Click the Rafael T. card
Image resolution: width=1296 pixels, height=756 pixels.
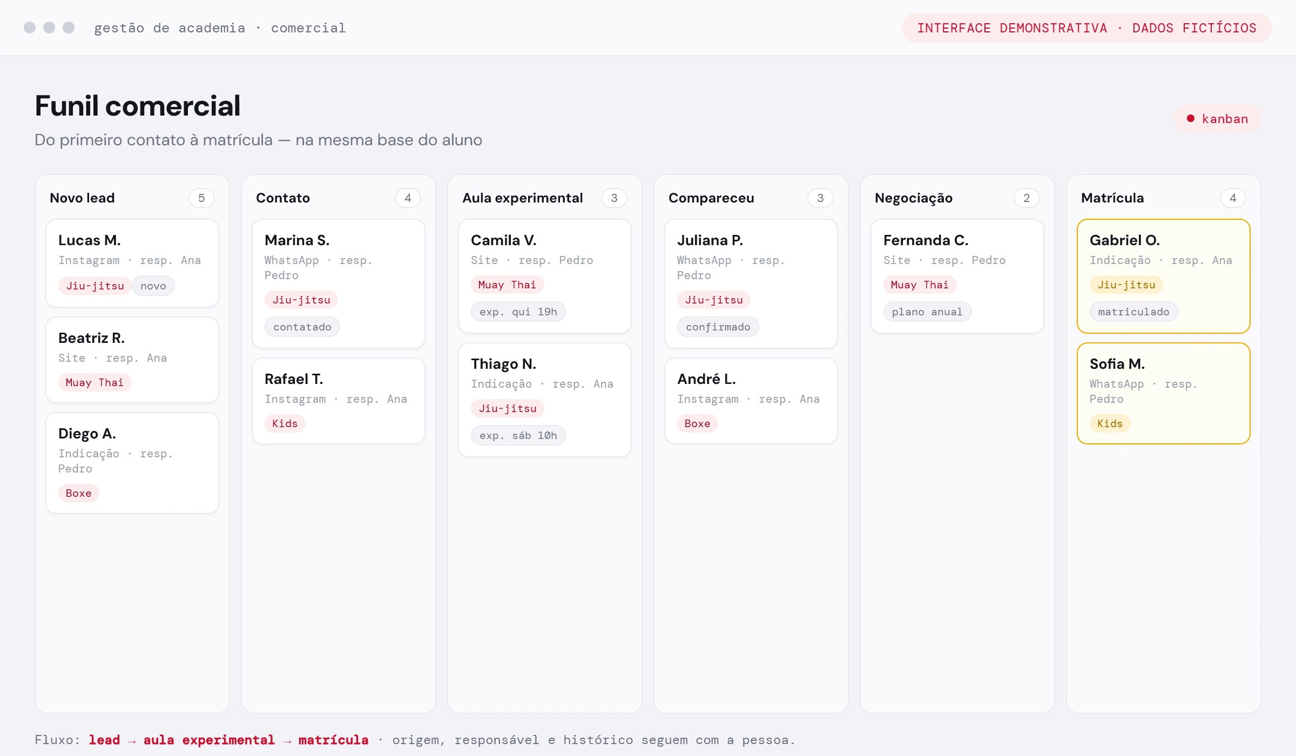(x=339, y=401)
